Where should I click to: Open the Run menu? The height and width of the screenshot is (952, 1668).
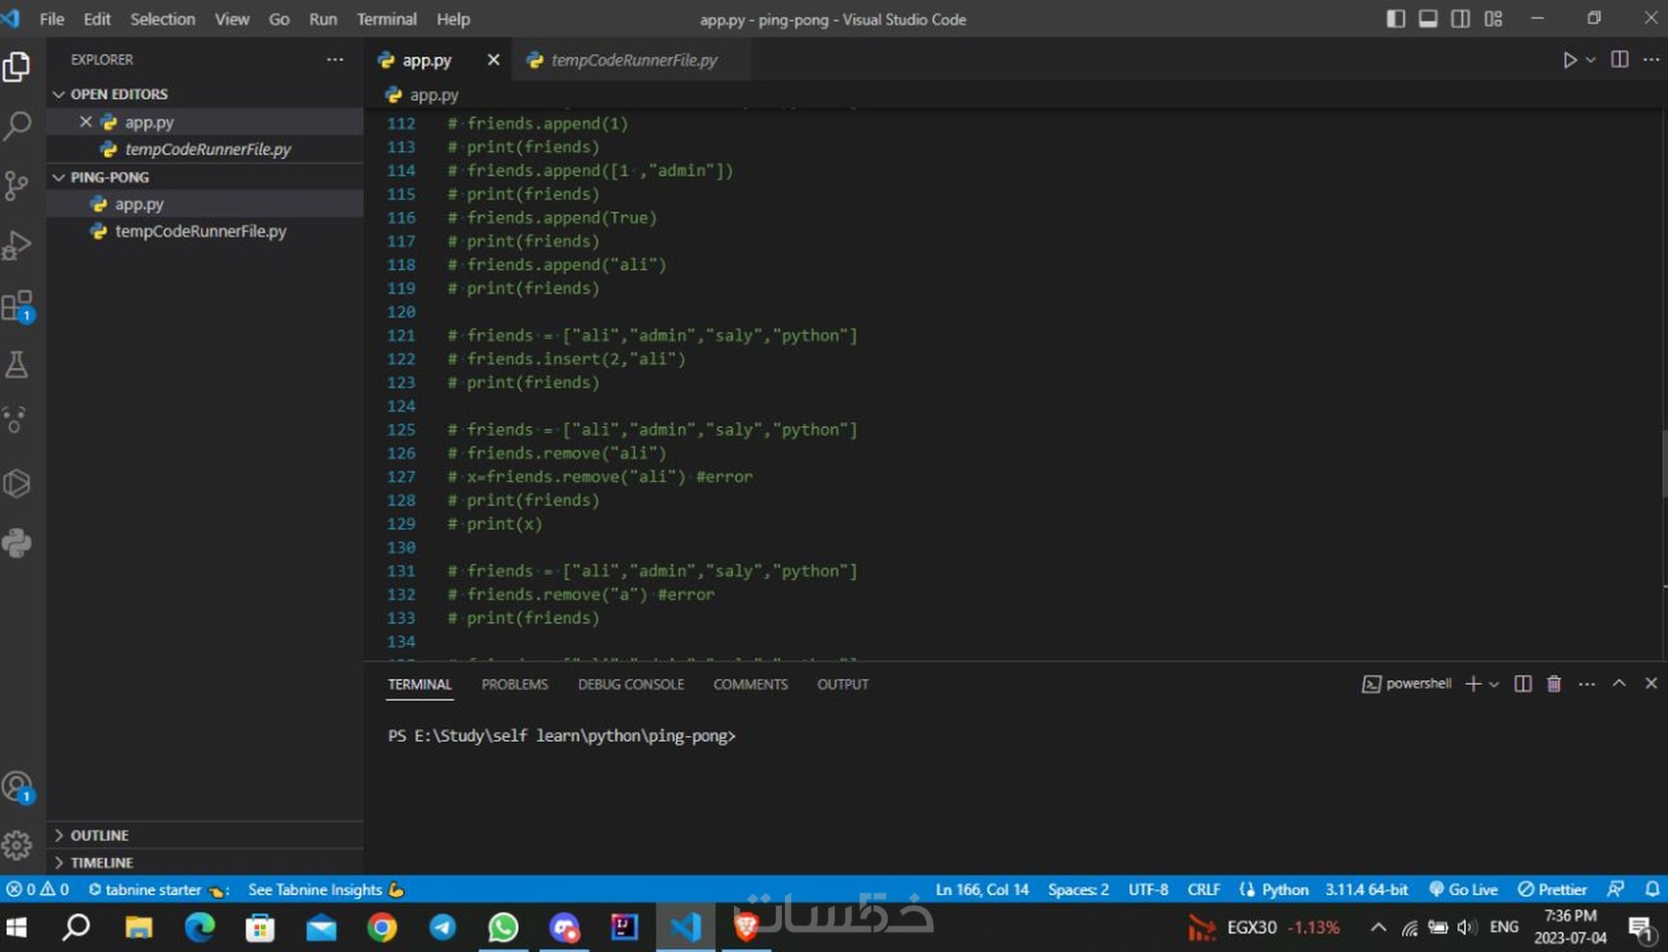(x=323, y=20)
